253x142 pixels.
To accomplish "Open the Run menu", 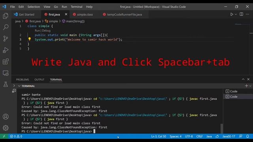I will click(x=64, y=7).
